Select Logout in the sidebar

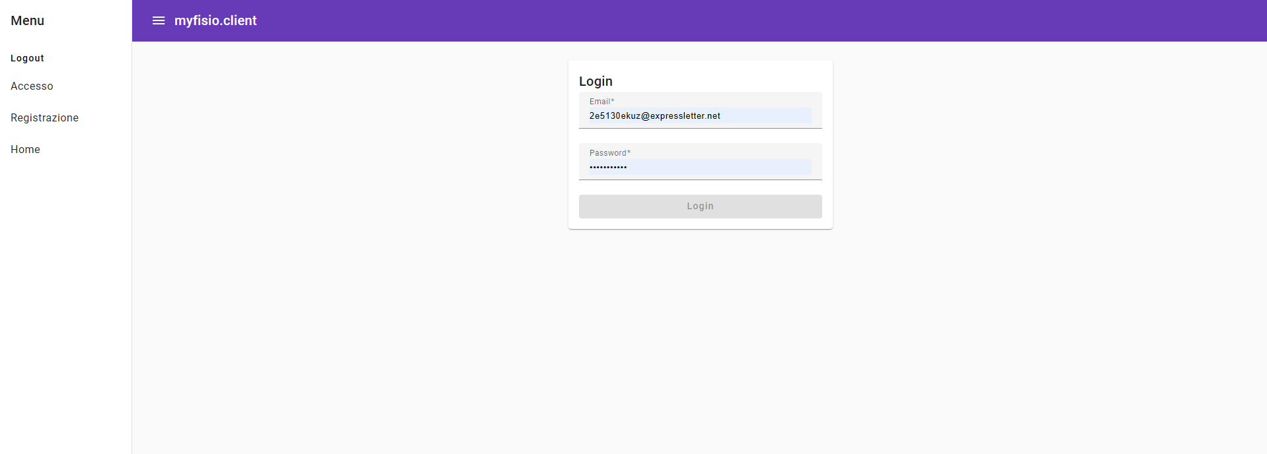27,58
